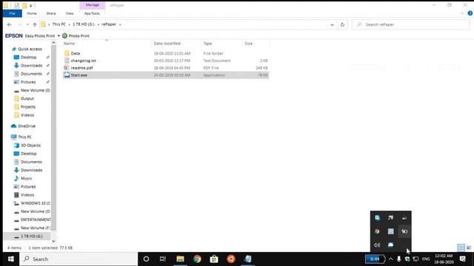The width and height of the screenshot is (474, 266).
Task: Click the 'Text Document' type cell
Action: (x=217, y=61)
